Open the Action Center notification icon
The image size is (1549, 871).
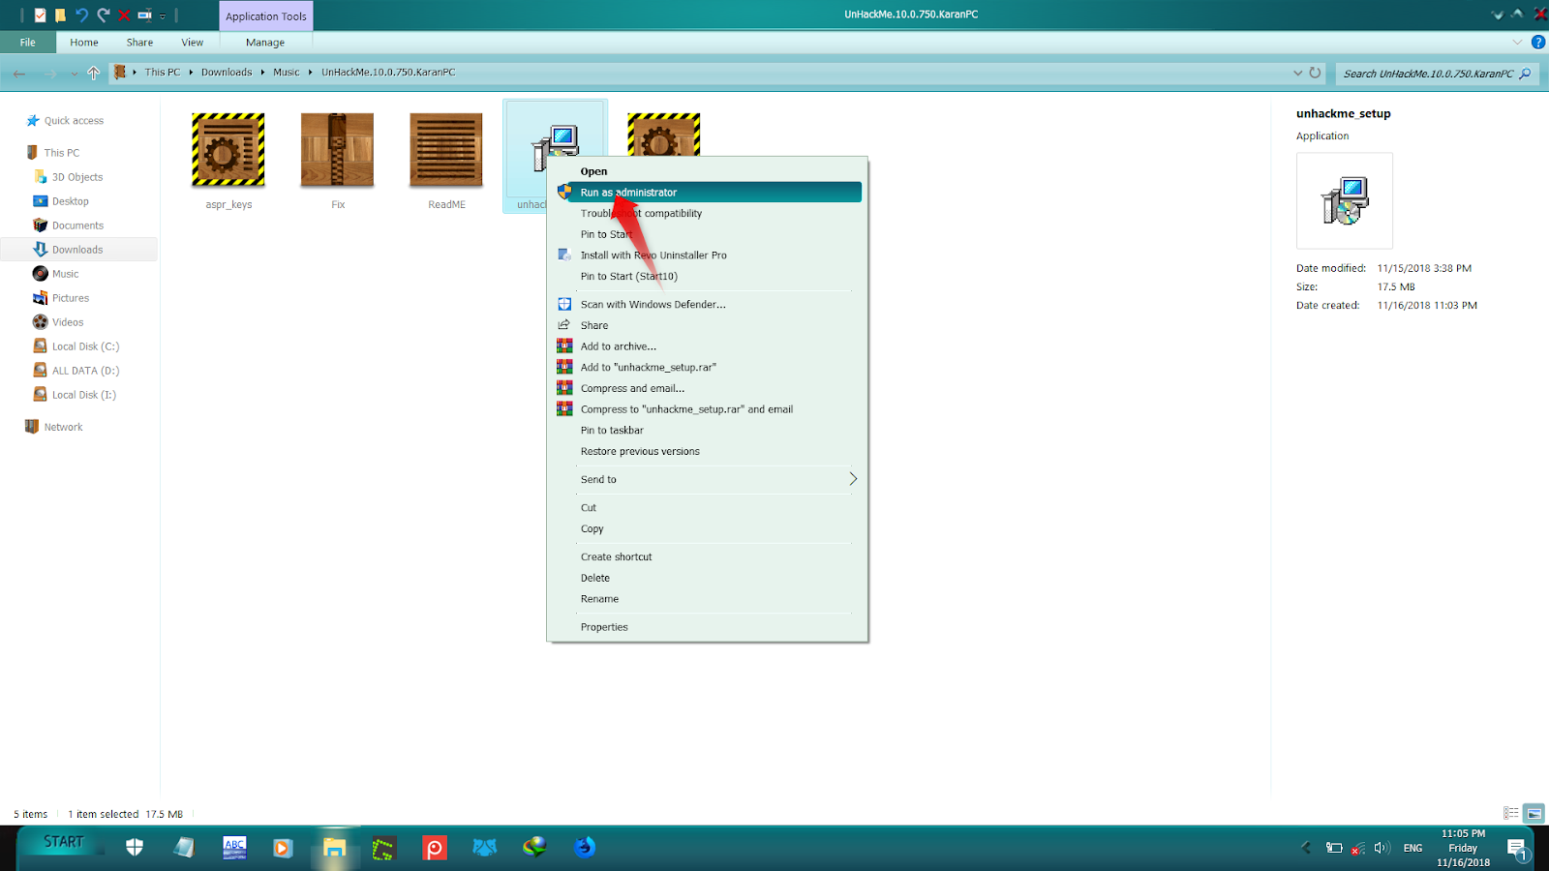(1517, 849)
